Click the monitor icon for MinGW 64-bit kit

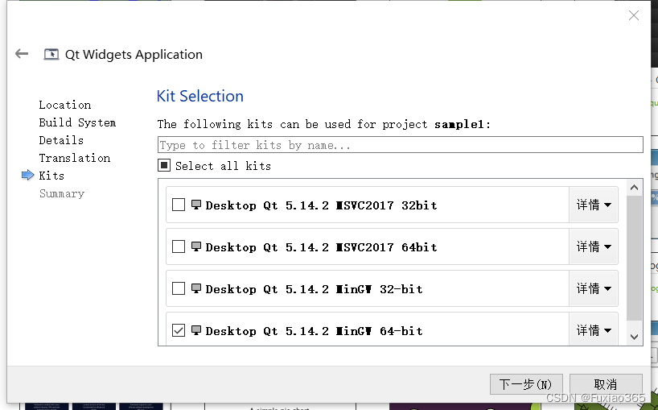(196, 330)
